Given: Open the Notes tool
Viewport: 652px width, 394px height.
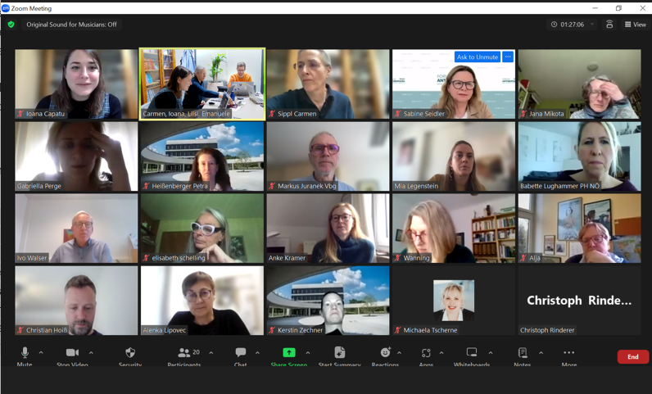Looking at the screenshot, I should tap(523, 354).
